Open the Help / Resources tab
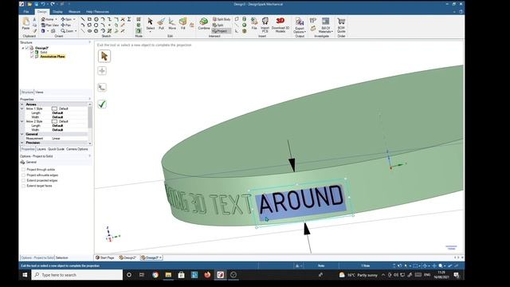The height and width of the screenshot is (287, 510). pos(97,12)
